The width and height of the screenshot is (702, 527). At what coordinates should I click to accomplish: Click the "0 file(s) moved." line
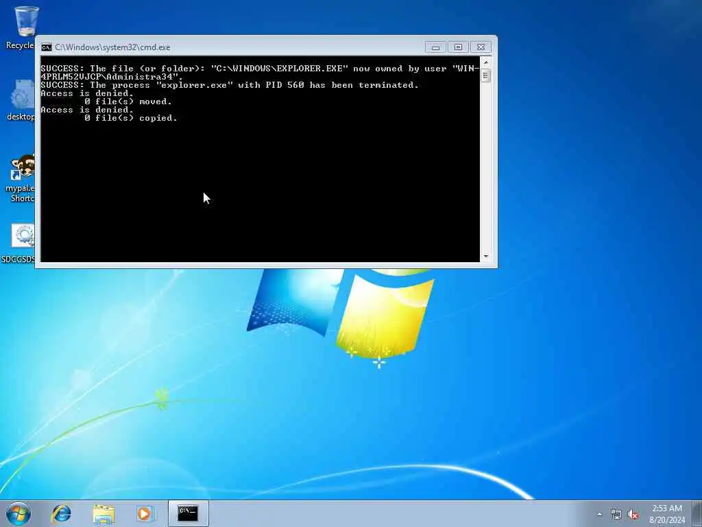tap(128, 102)
